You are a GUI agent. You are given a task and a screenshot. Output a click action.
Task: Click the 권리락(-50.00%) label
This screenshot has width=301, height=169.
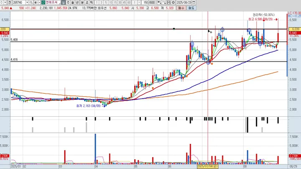pyautogui.click(x=263, y=15)
